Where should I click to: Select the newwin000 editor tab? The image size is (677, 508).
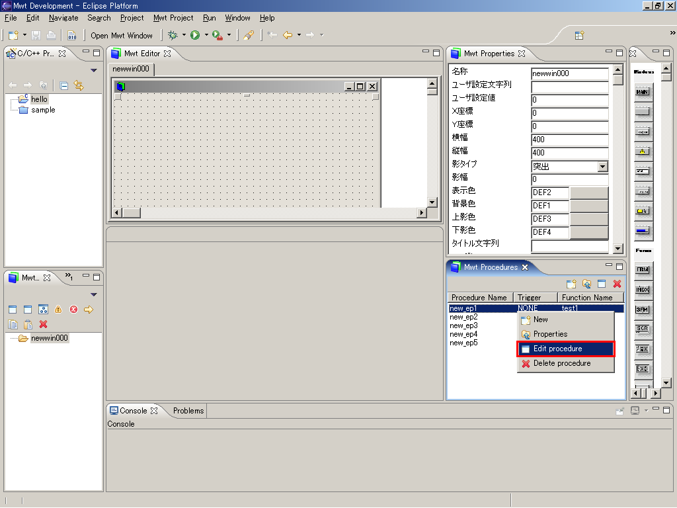tap(131, 69)
